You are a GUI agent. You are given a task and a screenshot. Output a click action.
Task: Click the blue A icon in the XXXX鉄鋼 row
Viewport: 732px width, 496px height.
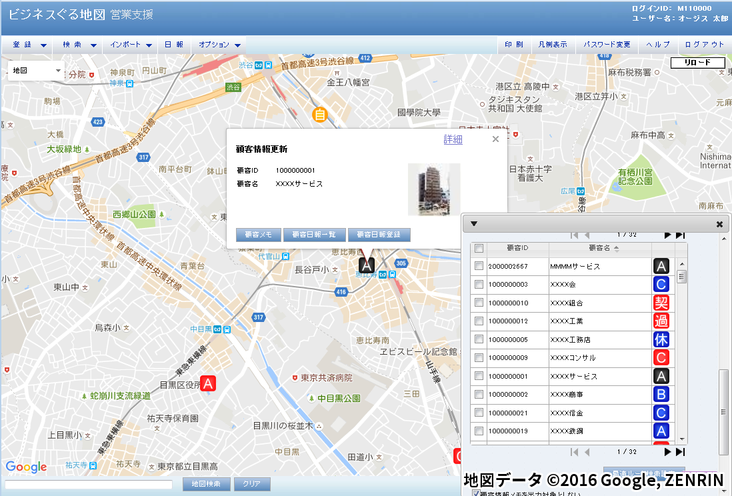(x=661, y=431)
